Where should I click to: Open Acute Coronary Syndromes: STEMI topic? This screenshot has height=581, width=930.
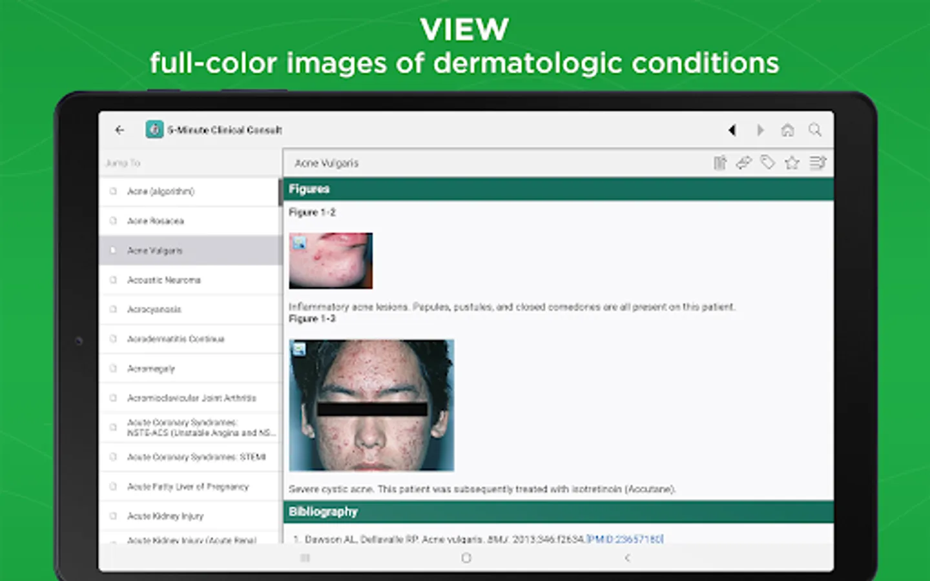(x=191, y=457)
